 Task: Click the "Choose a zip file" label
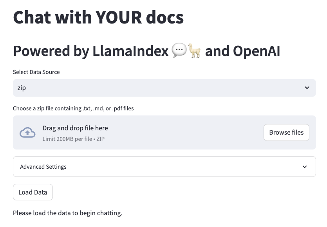[73, 108]
